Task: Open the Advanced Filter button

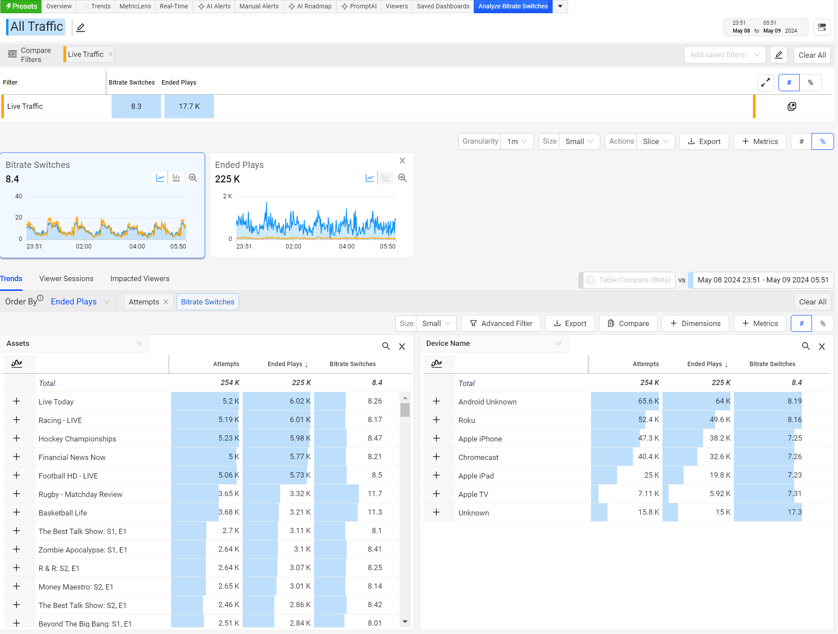Action: (x=501, y=323)
